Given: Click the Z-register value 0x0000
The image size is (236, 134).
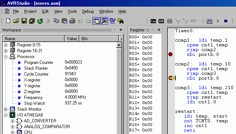Looking at the screenshot, I should 71,91.
